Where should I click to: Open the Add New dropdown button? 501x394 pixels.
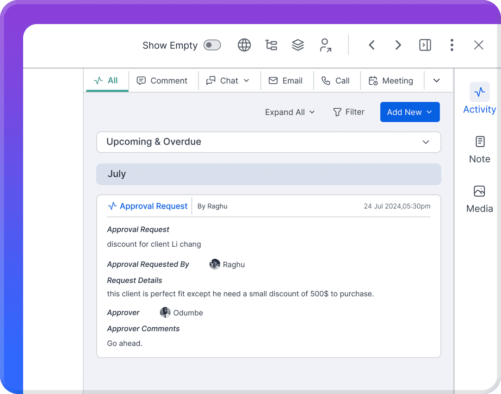coord(410,112)
